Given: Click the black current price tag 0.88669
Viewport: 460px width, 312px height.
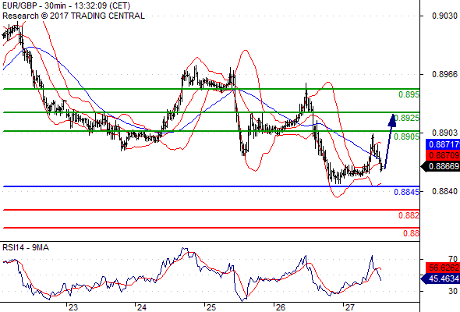Looking at the screenshot, I should [441, 166].
